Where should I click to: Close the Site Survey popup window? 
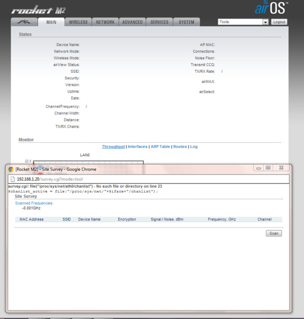click(x=282, y=168)
